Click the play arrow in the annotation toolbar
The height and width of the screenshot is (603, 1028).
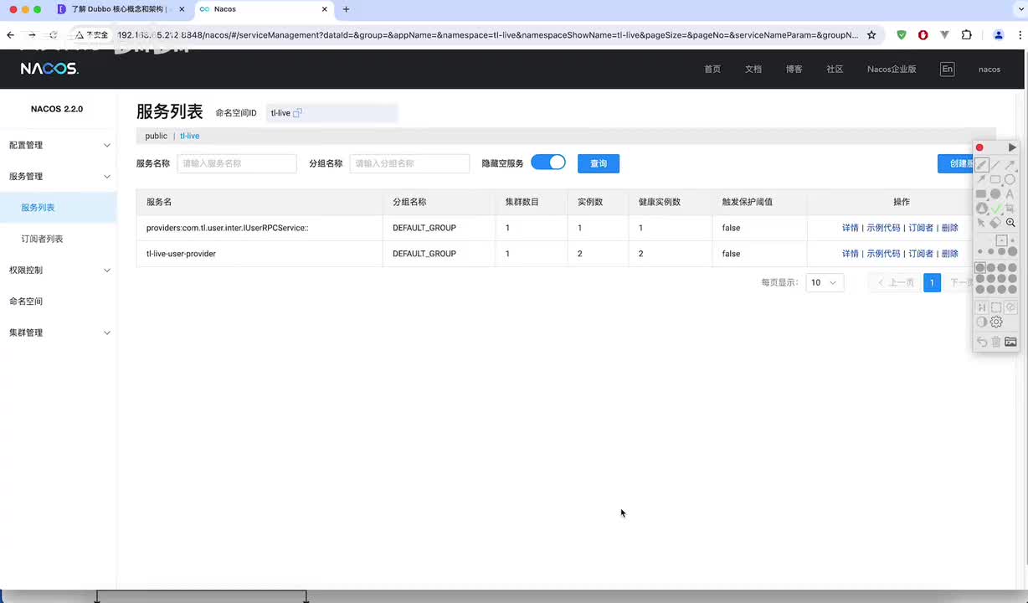(x=1012, y=147)
